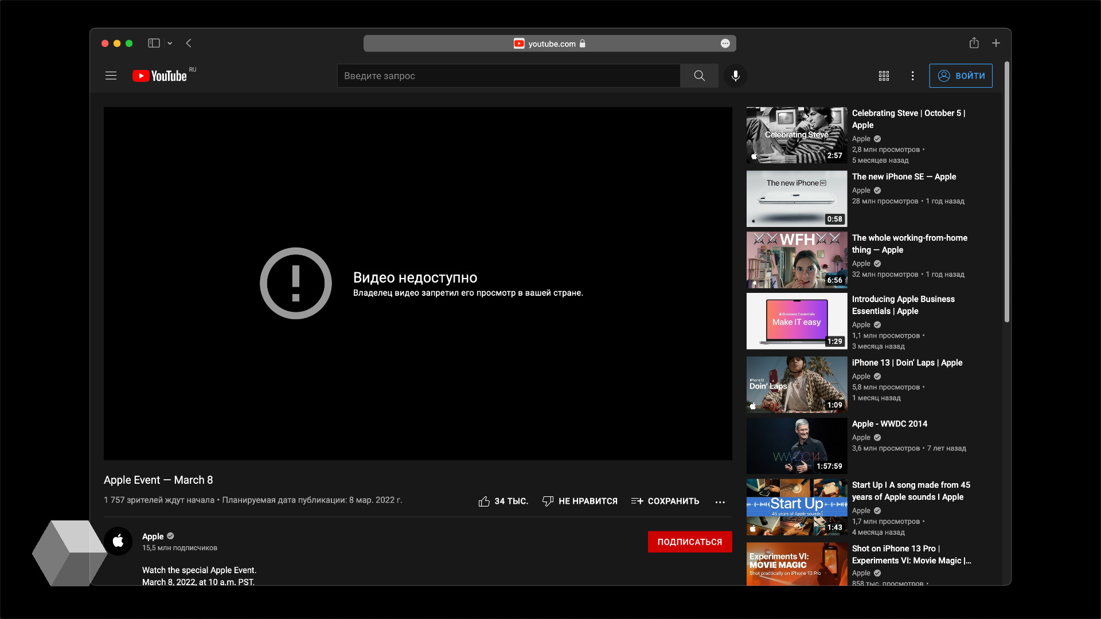Open 'Celebrating Steve | October 5 | Apple' title
The width and height of the screenshot is (1101, 619).
(908, 119)
